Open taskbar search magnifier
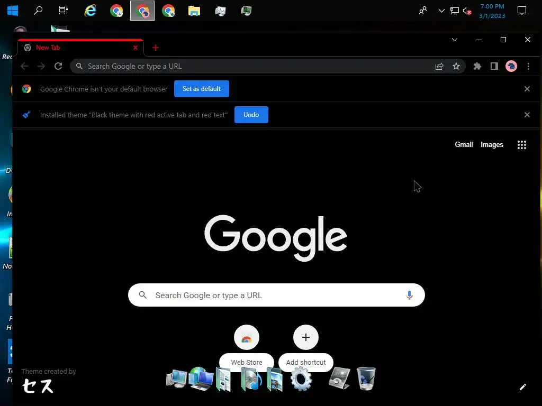 coord(38,11)
